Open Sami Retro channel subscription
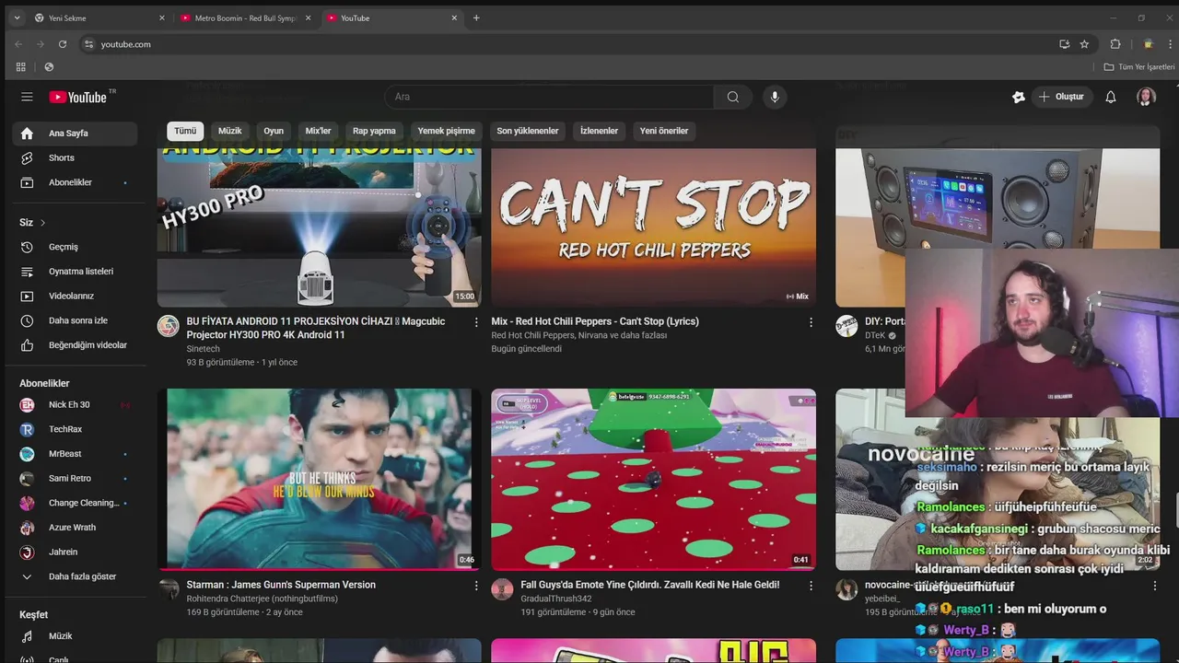 [x=75, y=479]
